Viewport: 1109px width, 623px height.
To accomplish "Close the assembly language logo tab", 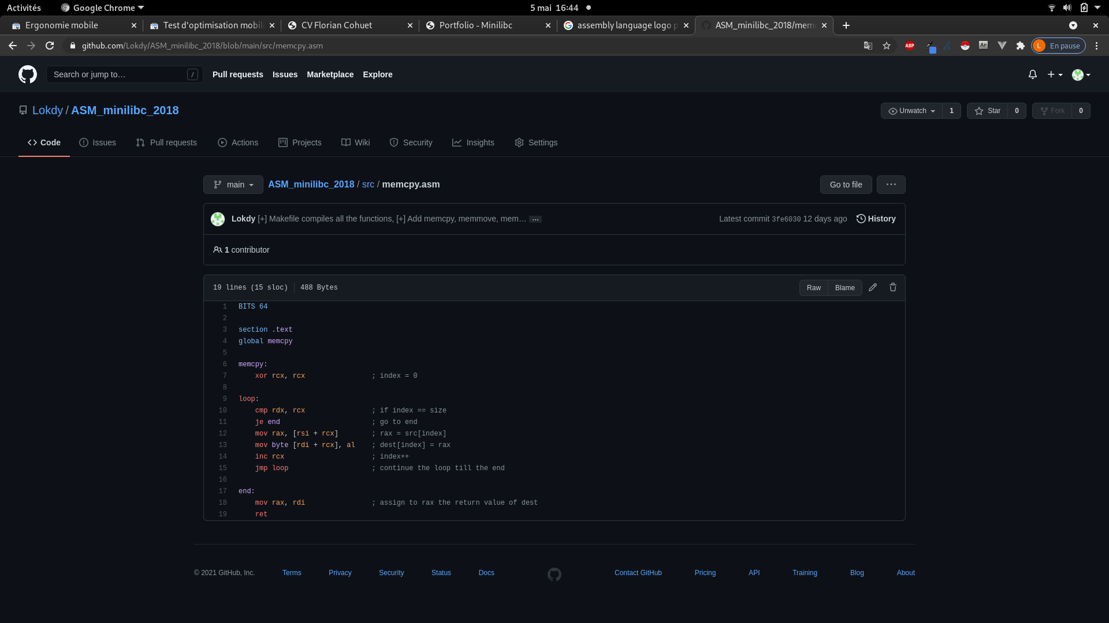I will 686,25.
